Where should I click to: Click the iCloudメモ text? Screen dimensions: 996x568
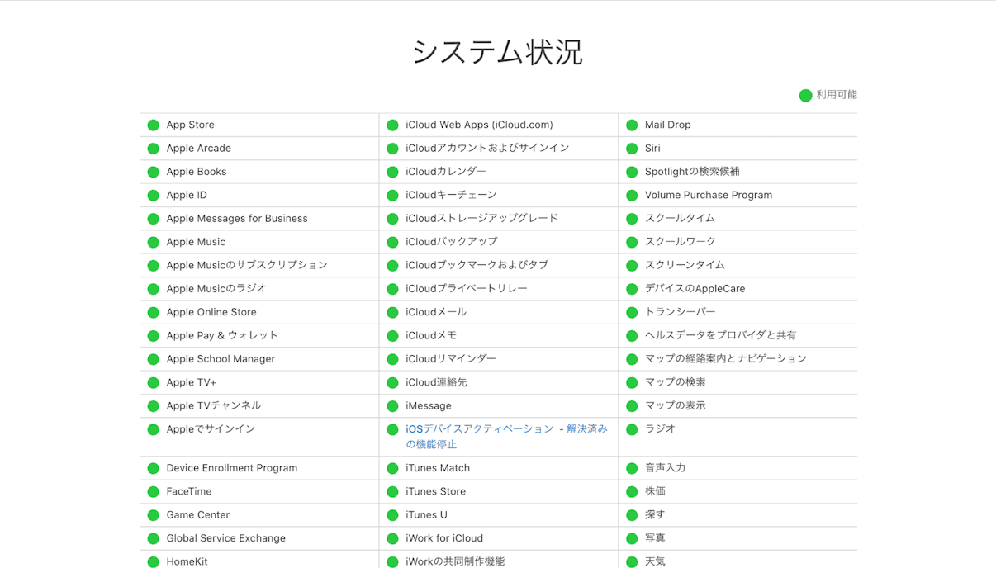[x=431, y=335]
